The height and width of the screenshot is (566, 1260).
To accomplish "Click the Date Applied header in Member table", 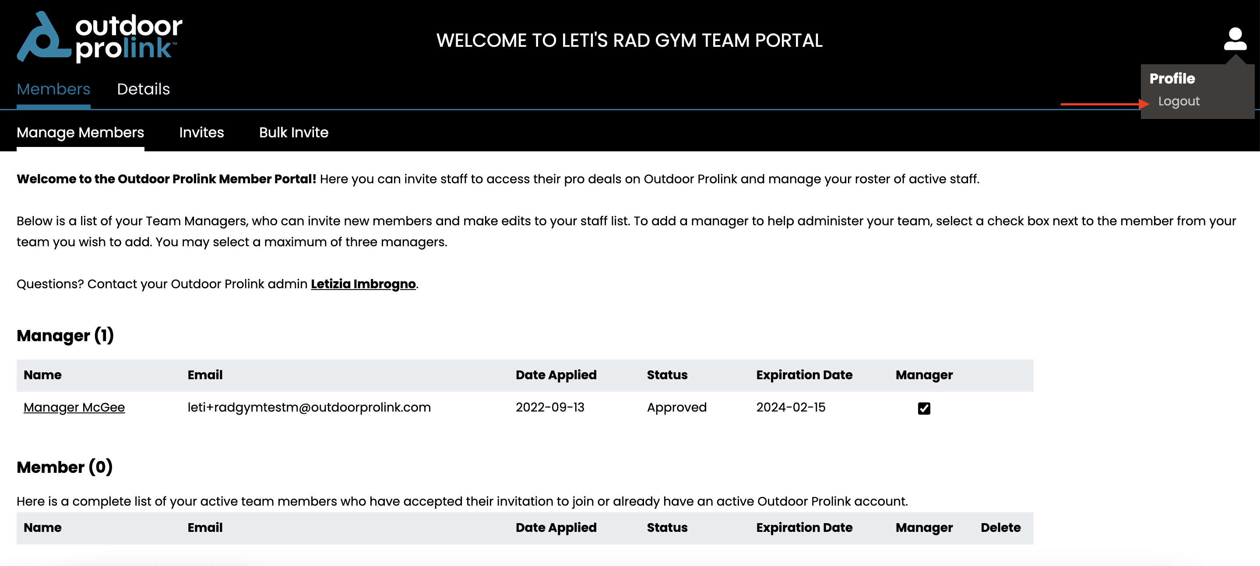I will pyautogui.click(x=556, y=528).
